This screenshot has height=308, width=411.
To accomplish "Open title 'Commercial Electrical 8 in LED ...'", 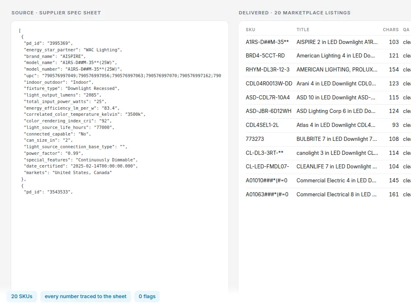I will (337, 194).
